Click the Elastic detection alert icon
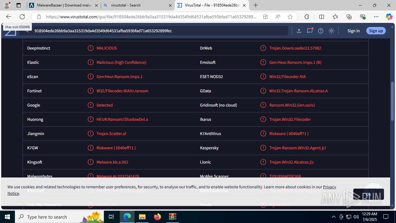This screenshot has width=396, height=223. click(x=90, y=62)
